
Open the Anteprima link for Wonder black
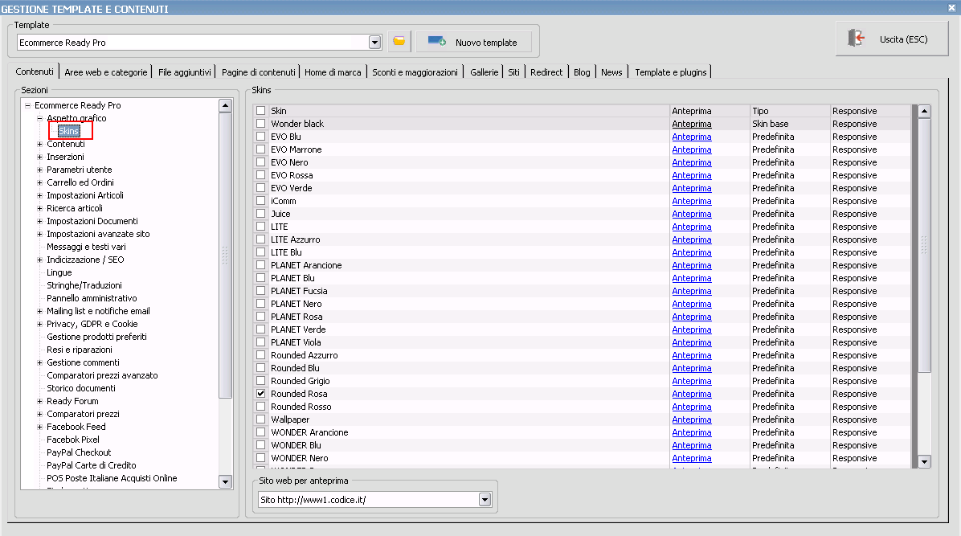(x=691, y=124)
